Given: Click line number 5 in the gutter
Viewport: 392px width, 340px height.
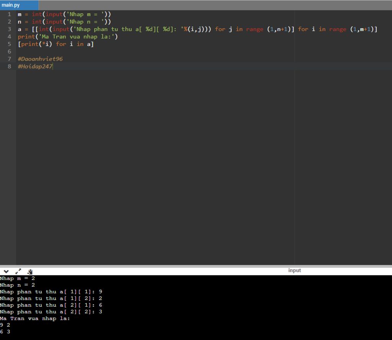Looking at the screenshot, I should pyautogui.click(x=9, y=44).
